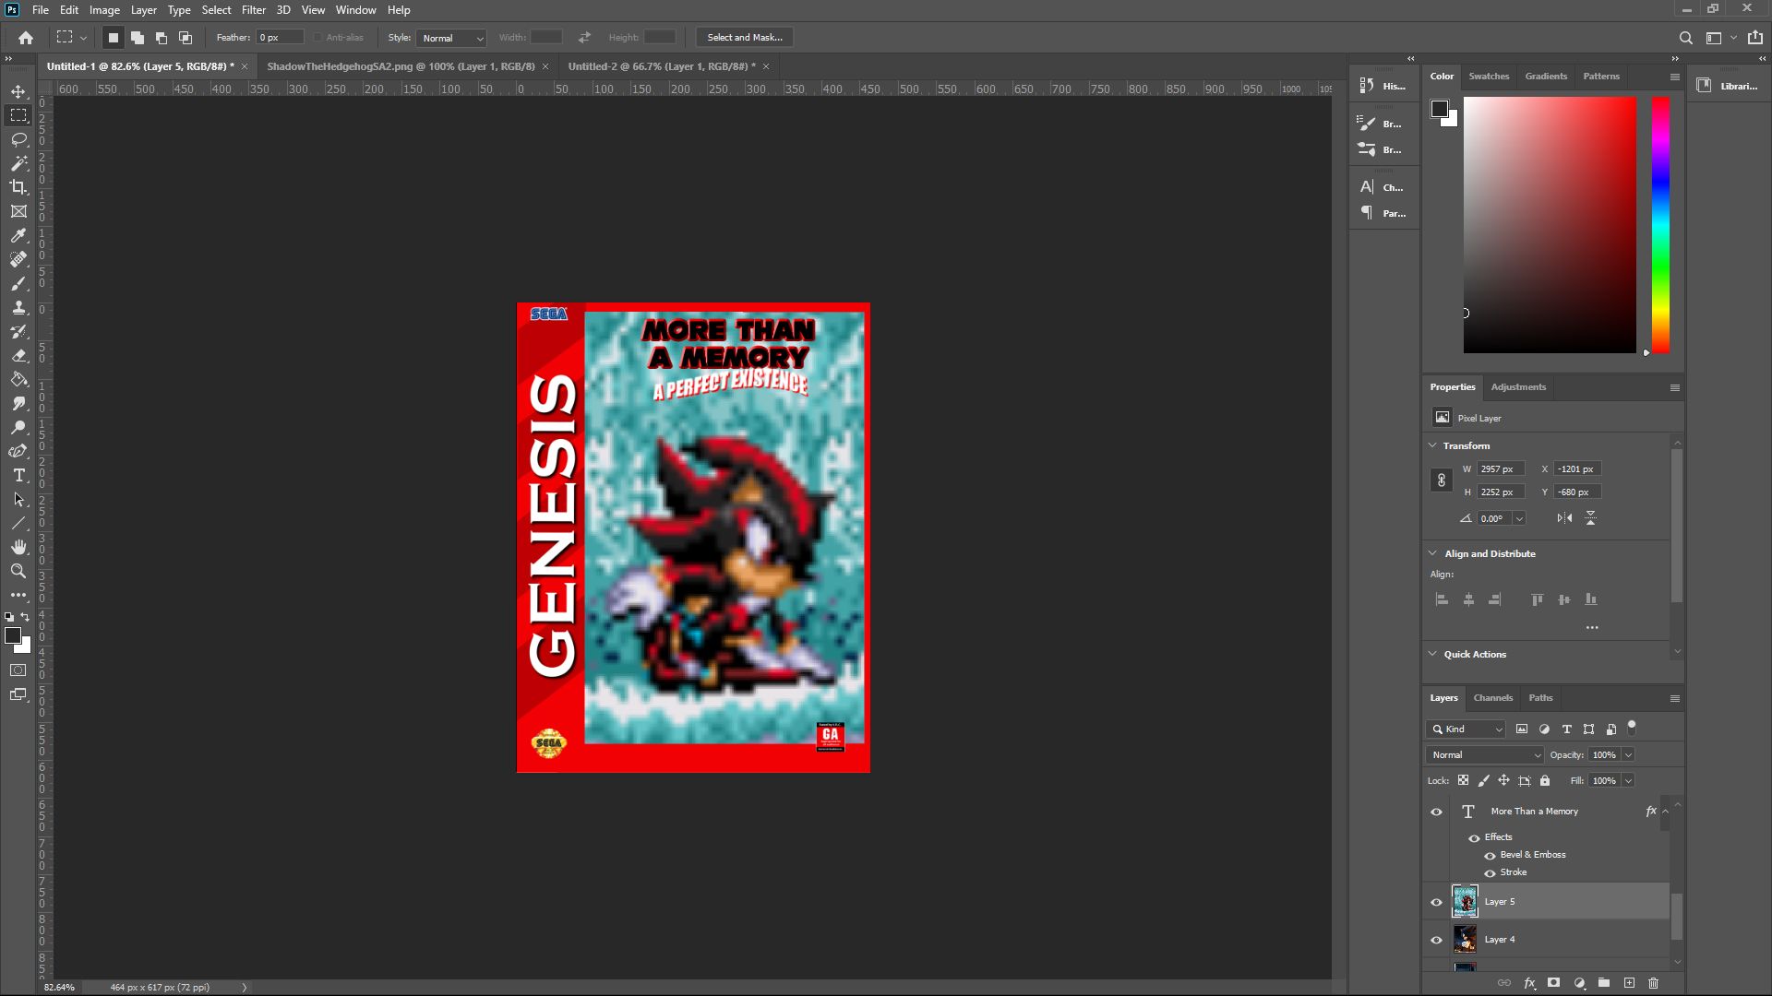Select the Horizontal Type tool
This screenshot has height=996, width=1772.
pos(18,475)
